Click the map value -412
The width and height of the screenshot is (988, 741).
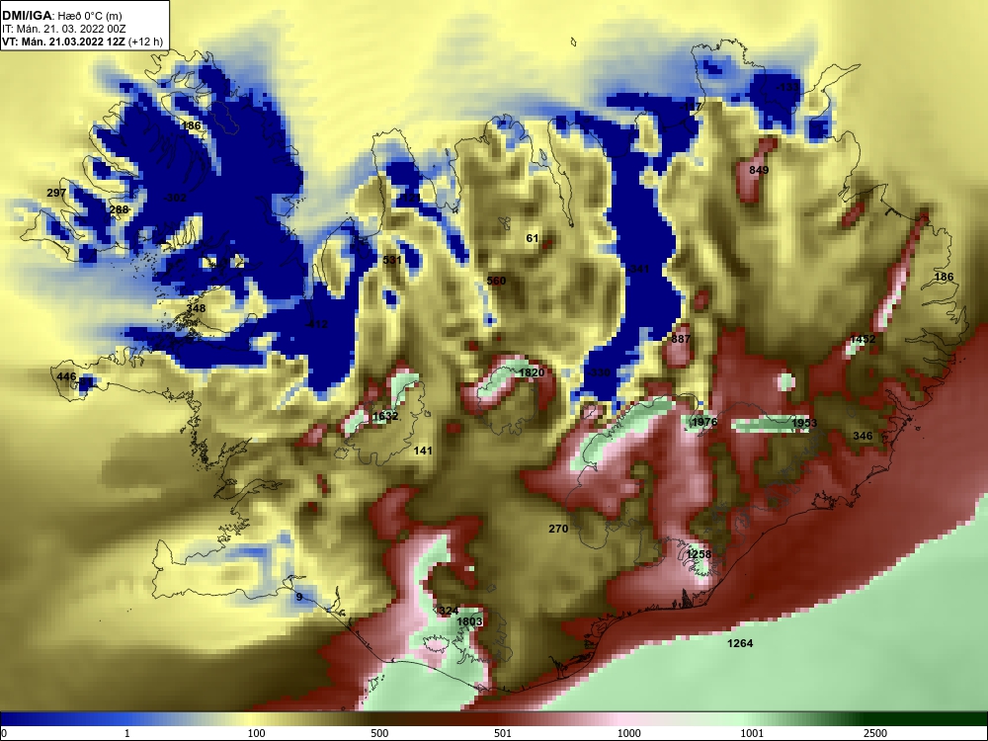tap(316, 324)
